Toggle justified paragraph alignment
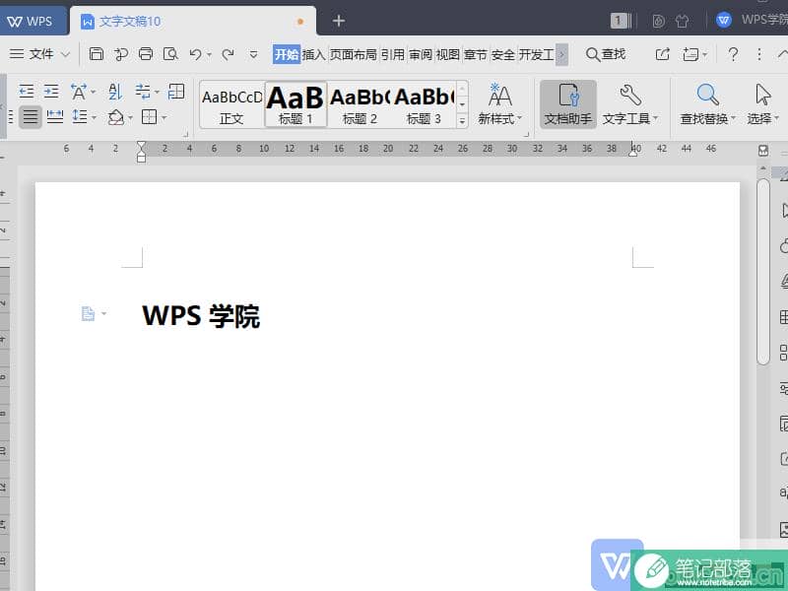788x591 pixels. [x=31, y=117]
